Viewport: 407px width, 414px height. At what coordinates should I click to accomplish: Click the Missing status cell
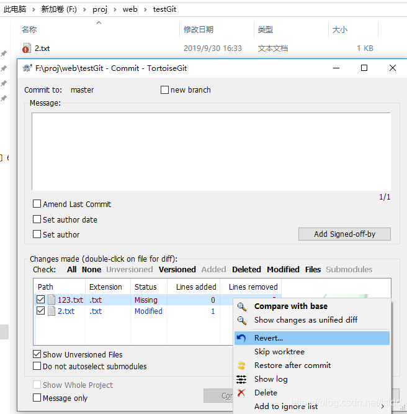146,300
